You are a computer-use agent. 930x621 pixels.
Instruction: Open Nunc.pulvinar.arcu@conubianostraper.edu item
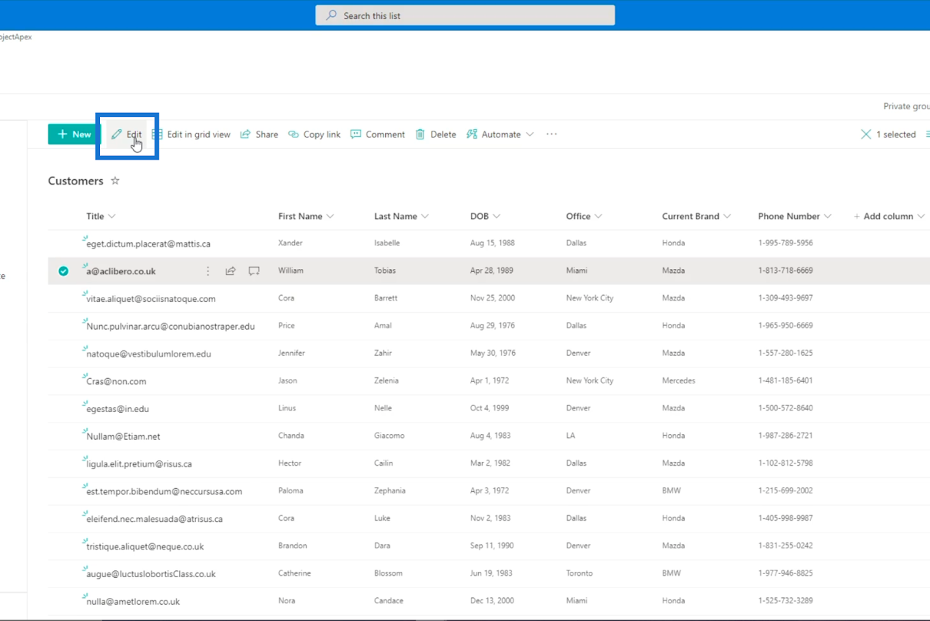click(x=171, y=327)
